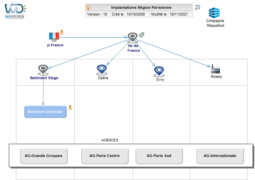Click the Evry blue location pin
This screenshot has width=255, height=180.
coord(159,71)
